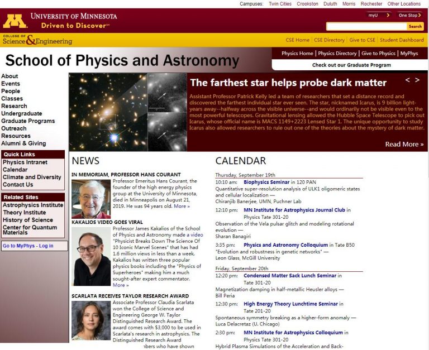Click Go to MyPhys link
The image size is (429, 350).
[18, 246]
